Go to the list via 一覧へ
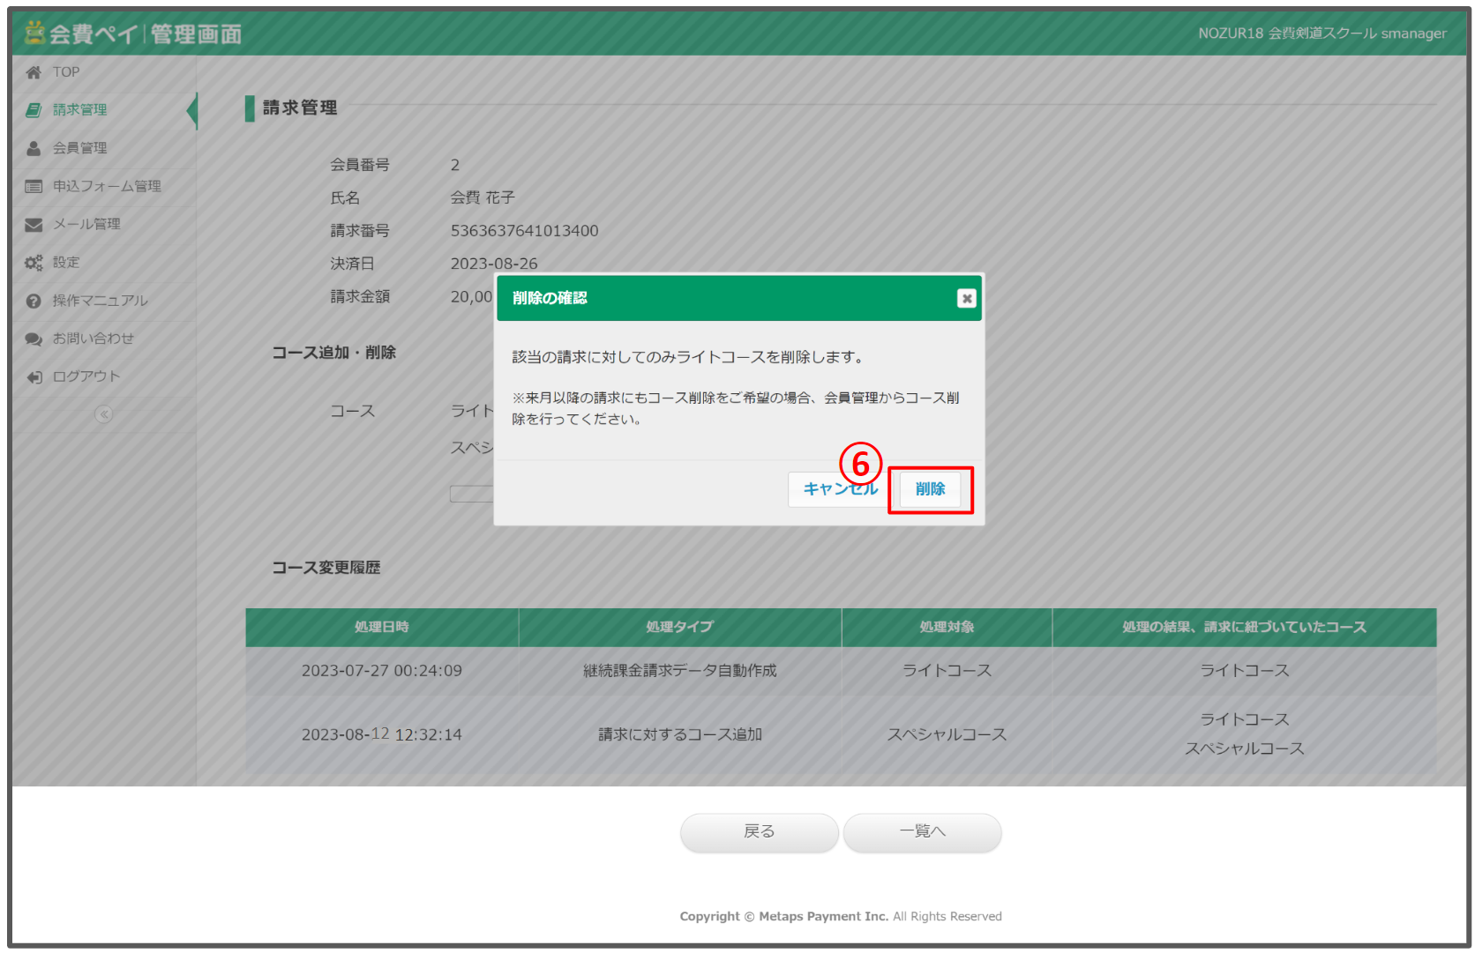Image resolution: width=1475 pixels, height=953 pixels. coord(922,832)
